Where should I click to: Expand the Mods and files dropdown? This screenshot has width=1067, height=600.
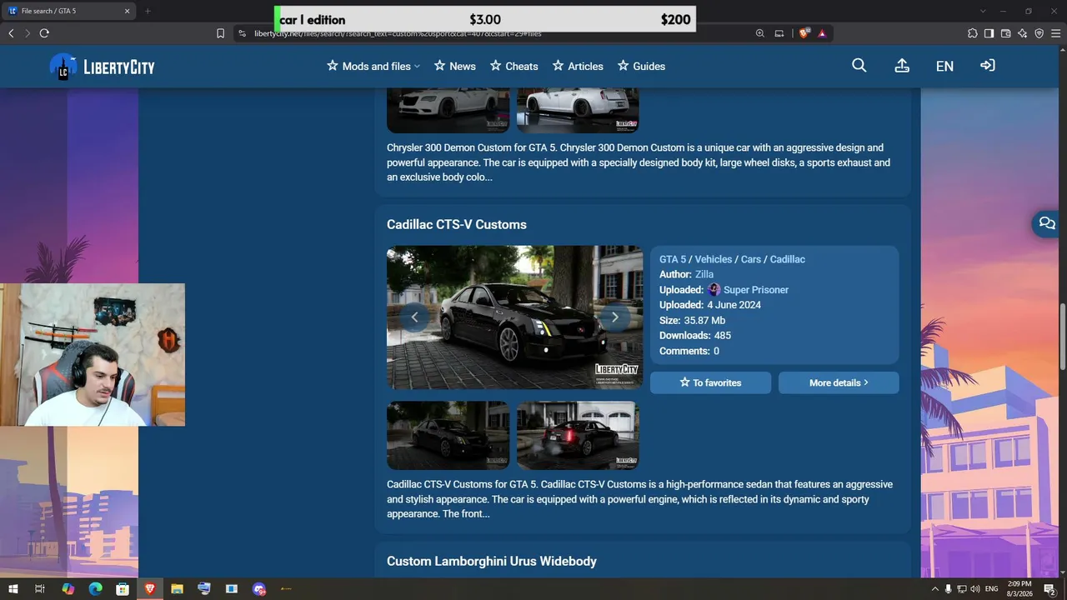point(373,66)
